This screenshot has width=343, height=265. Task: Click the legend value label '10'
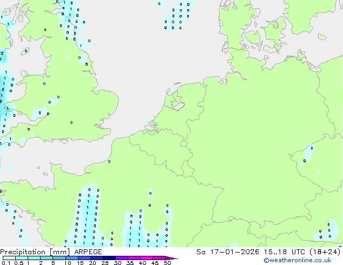point(68,263)
